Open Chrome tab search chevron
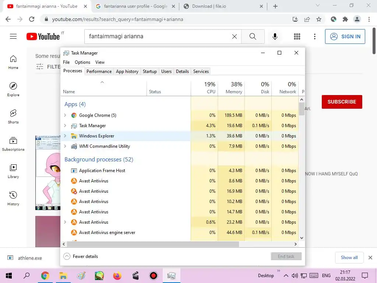This screenshot has height=283, width=377. (318, 5)
